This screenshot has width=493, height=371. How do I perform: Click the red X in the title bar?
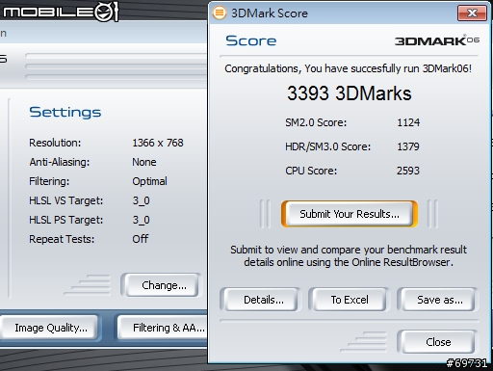(x=472, y=13)
